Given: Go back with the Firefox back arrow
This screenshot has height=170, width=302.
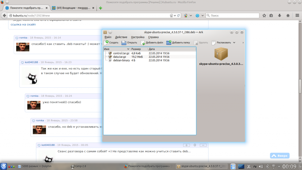Looking at the screenshot, I should click(x=5, y=16).
